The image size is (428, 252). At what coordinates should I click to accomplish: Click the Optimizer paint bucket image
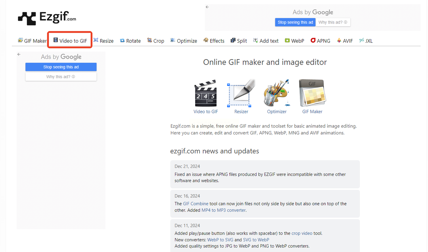277,93
